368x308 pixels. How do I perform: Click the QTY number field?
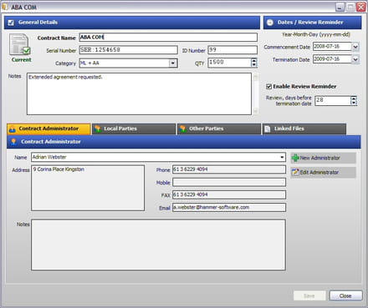pyautogui.click(x=229, y=63)
